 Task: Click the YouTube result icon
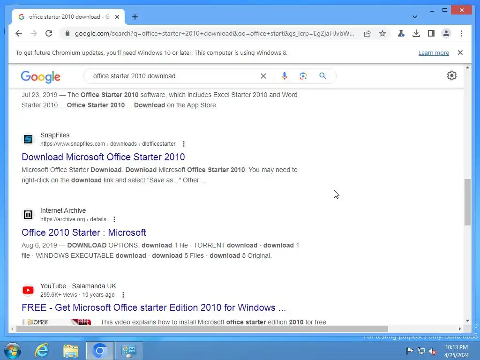tap(28, 290)
